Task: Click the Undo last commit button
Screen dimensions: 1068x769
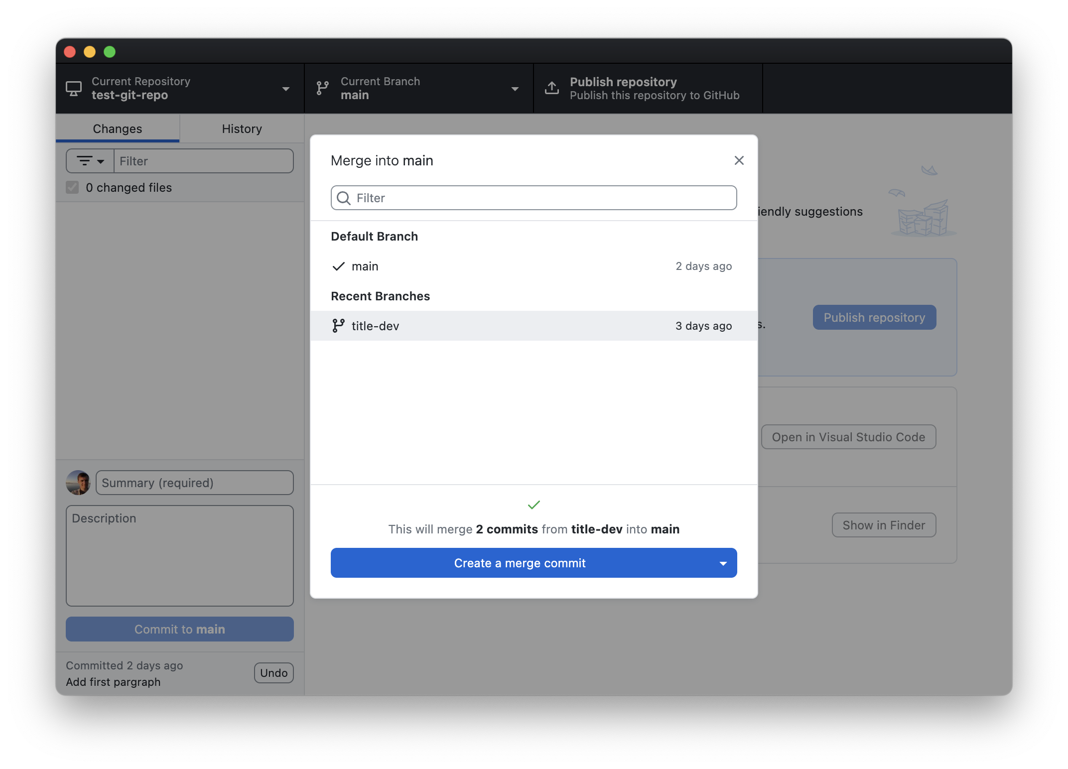Action: (273, 673)
